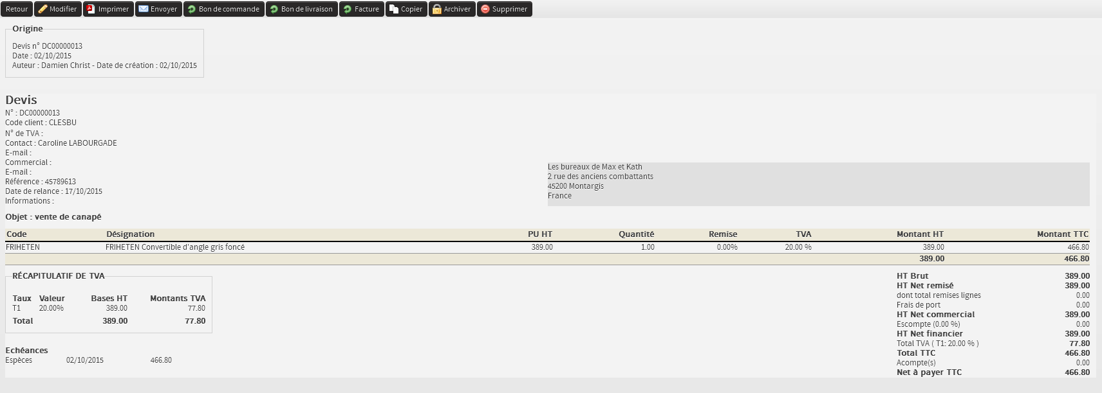Click the Montant TTC column header

[x=1062, y=234]
